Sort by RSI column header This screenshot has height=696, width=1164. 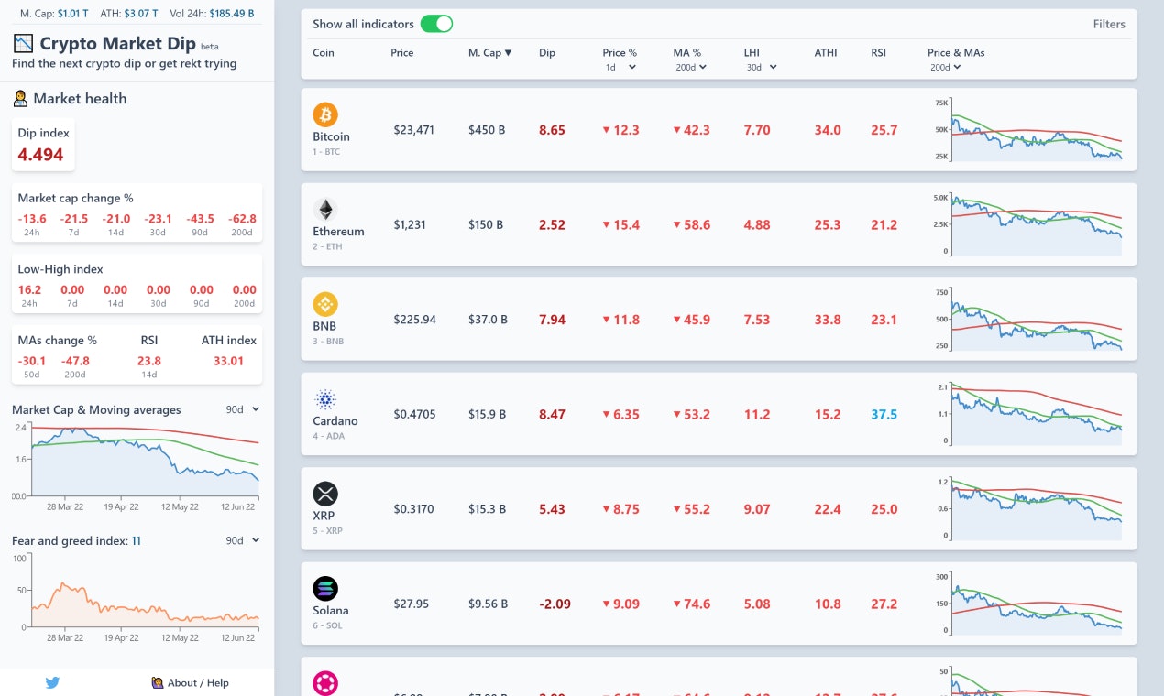(x=879, y=52)
